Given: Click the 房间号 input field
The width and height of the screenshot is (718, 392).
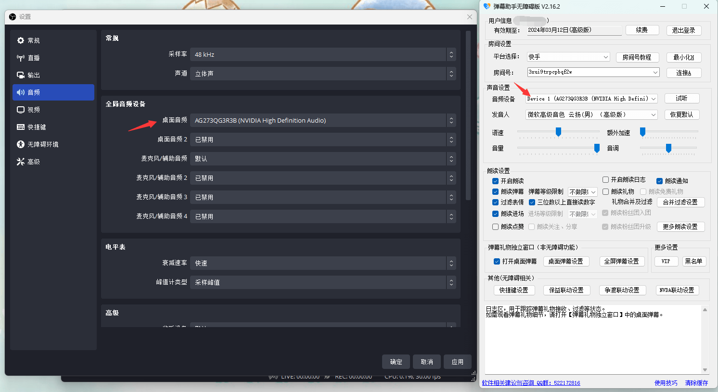Looking at the screenshot, I should coord(593,72).
